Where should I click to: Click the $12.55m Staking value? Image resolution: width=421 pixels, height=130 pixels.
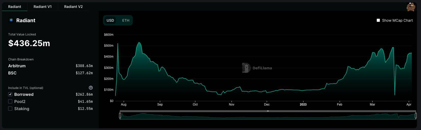85,109
